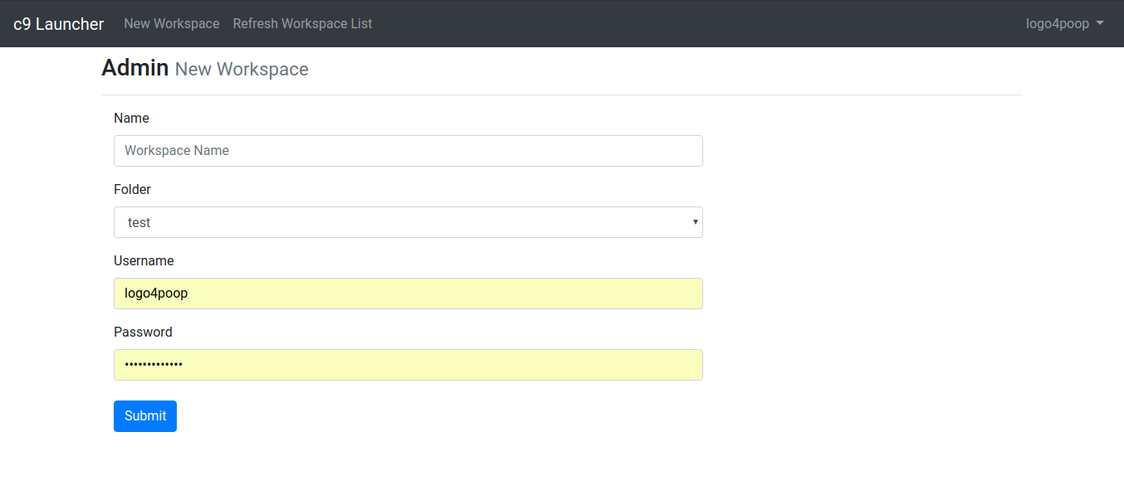Click the Folder label

coord(132,189)
